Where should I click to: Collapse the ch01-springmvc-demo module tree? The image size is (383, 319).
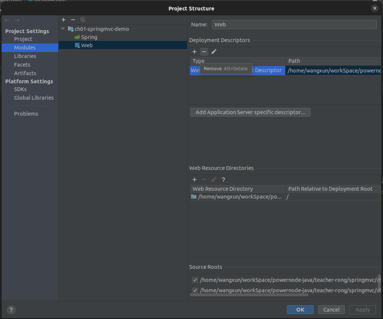pyautogui.click(x=63, y=29)
